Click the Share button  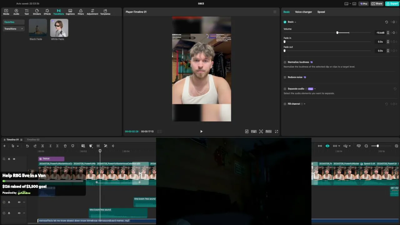pyautogui.click(x=377, y=4)
